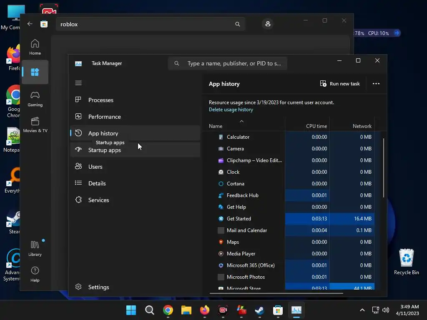Show hidden system tray icons
427x320 pixels.
click(362, 310)
